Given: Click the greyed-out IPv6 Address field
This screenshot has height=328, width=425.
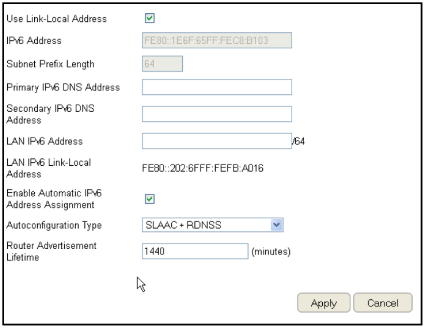Looking at the screenshot, I should [x=217, y=41].
